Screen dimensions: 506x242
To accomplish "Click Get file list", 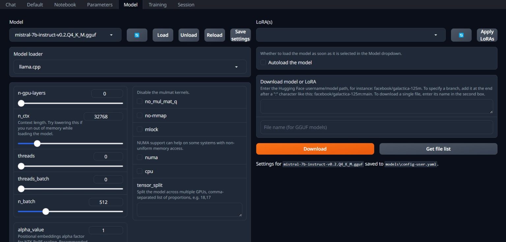I will click(x=438, y=149).
